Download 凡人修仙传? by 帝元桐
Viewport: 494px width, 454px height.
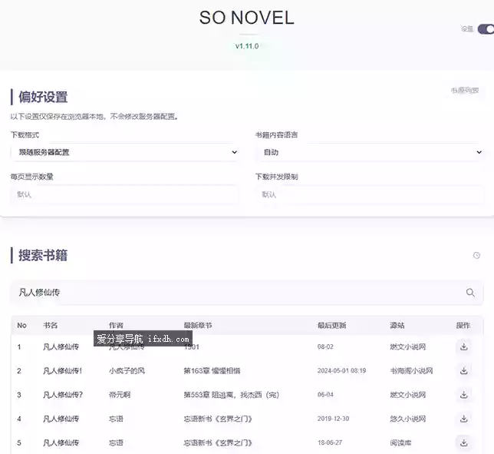tap(464, 395)
